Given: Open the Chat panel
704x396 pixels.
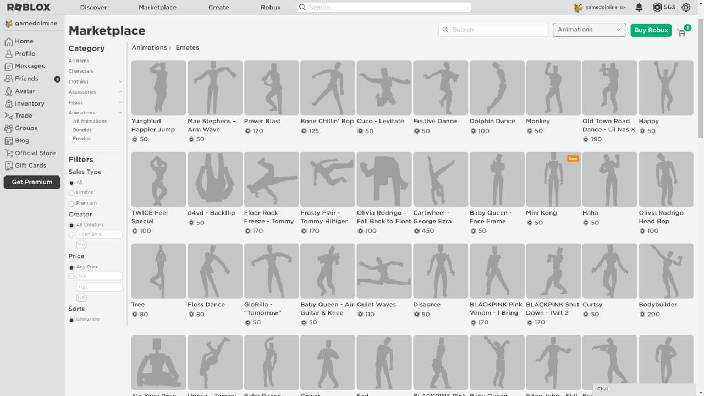Looking at the screenshot, I should pos(644,389).
